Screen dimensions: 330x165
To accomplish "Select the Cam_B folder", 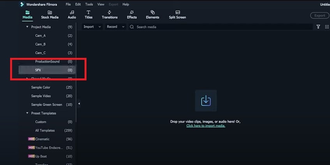I will coord(47,44).
